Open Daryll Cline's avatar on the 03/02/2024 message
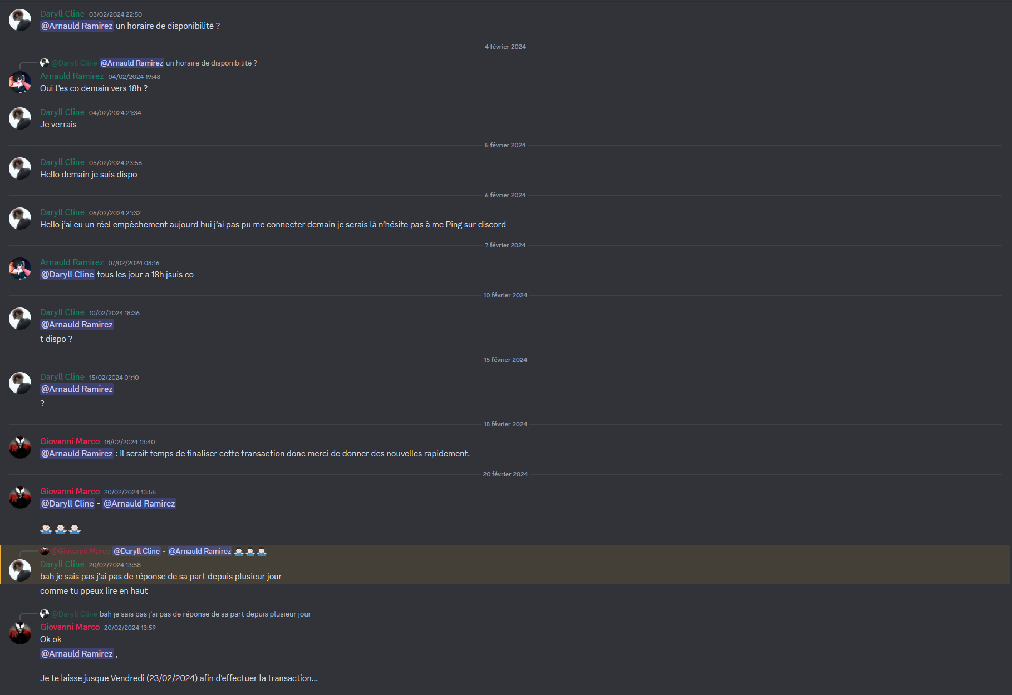 click(x=20, y=20)
